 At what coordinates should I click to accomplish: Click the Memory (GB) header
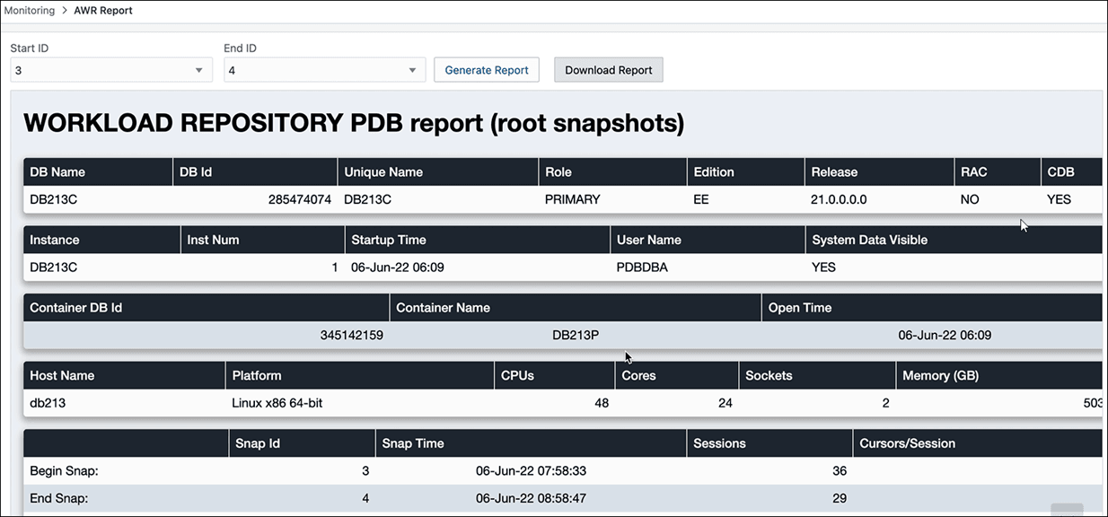pos(999,375)
